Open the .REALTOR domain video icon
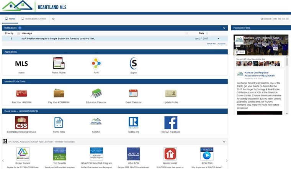This screenshot has height=169, width=291. [207, 154]
